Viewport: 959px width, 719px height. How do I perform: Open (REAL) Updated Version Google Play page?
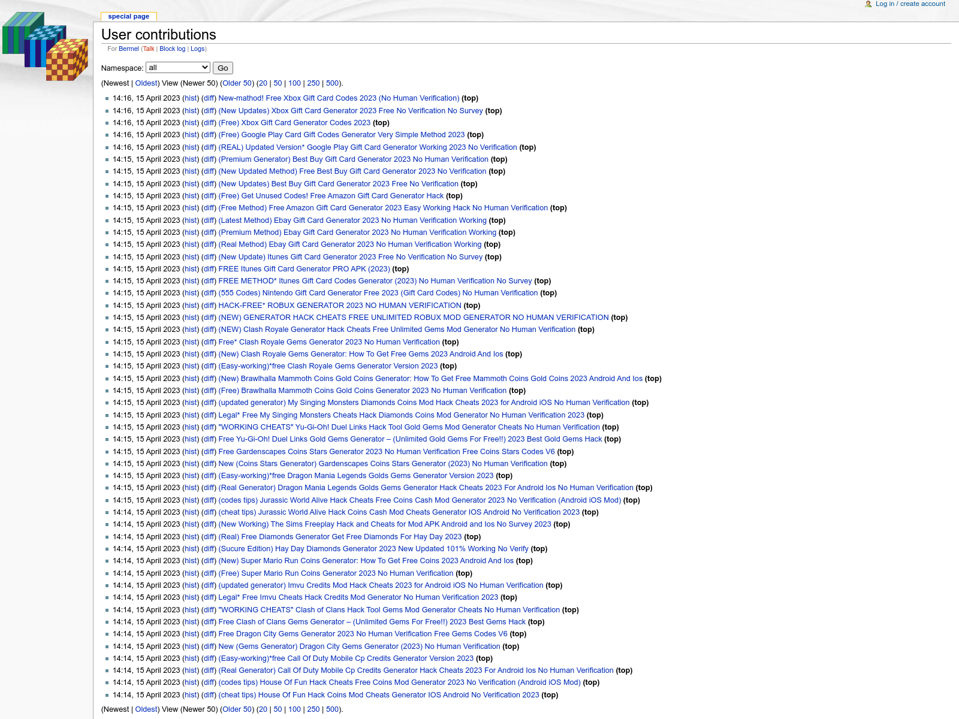(368, 147)
